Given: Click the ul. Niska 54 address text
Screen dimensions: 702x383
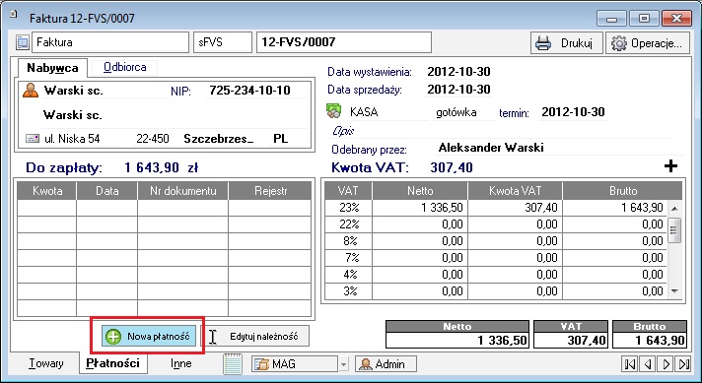Looking at the screenshot, I should click(72, 139).
